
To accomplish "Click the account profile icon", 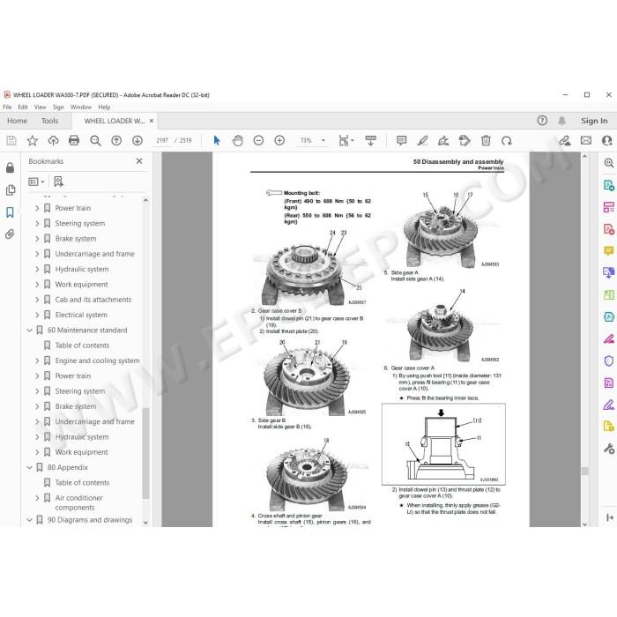I will (x=607, y=140).
